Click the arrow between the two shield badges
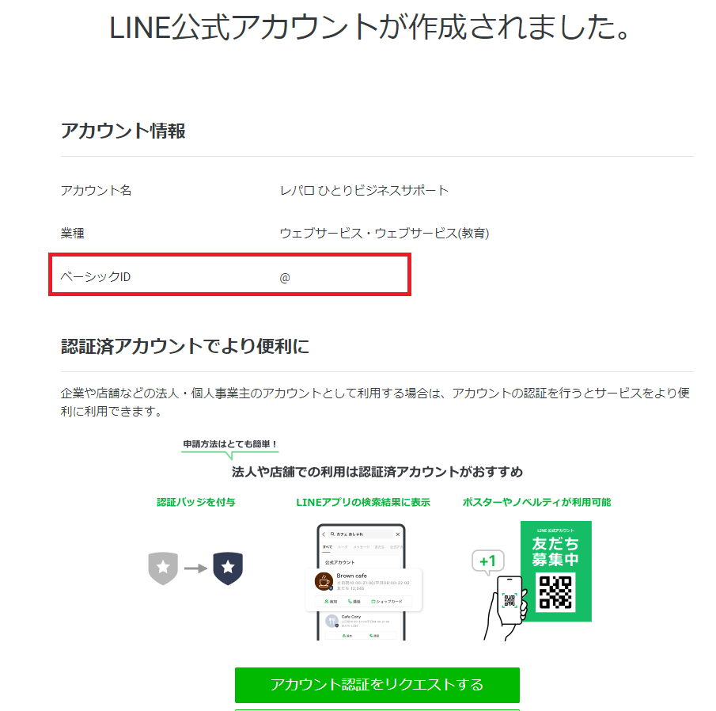 click(195, 568)
